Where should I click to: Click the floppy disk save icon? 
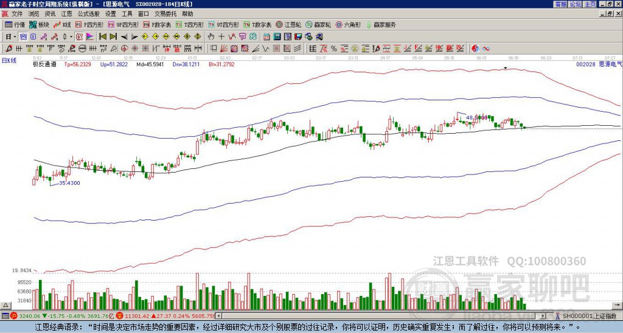298,37
